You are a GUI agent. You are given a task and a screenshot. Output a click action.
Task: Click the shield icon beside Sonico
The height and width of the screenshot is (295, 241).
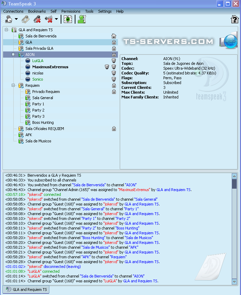(114, 79)
